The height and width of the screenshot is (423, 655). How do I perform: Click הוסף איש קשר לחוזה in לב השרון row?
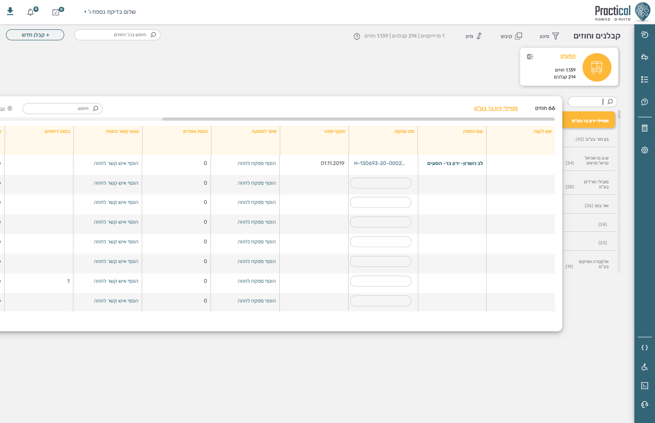[116, 163]
